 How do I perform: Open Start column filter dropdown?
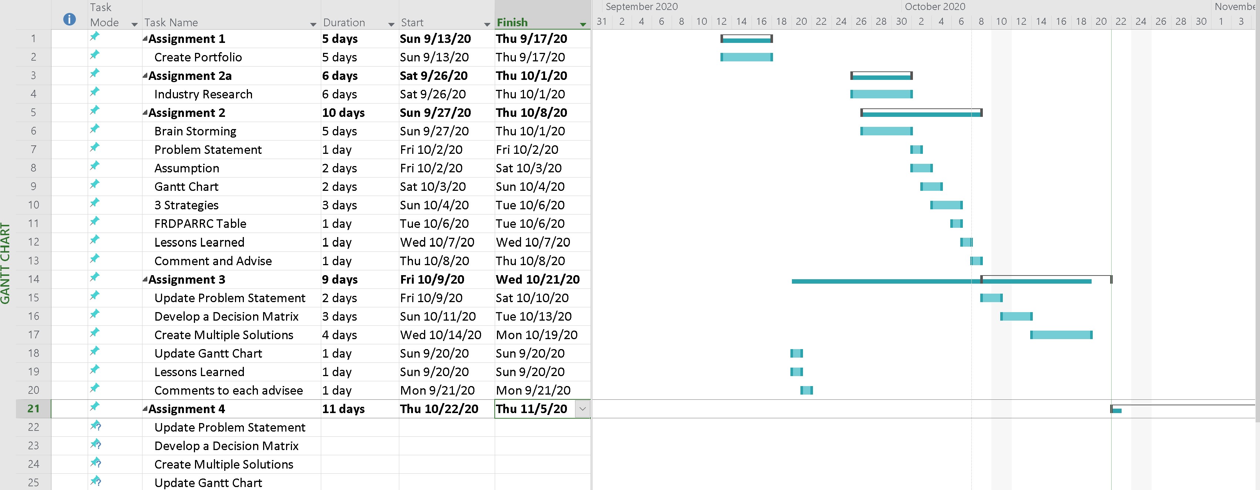[487, 24]
